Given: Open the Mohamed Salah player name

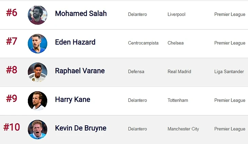Looking at the screenshot, I should coord(81,14).
